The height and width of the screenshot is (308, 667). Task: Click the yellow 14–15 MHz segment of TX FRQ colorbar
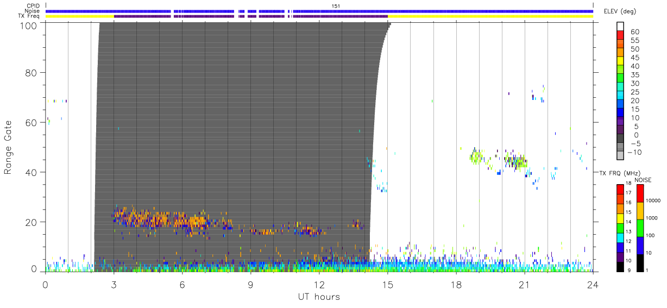(620, 218)
